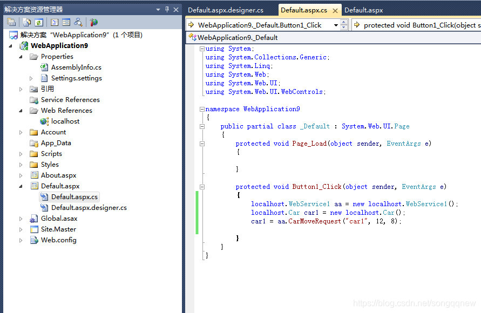
Task: Click the Page_Load method name in code
Action: [309, 144]
